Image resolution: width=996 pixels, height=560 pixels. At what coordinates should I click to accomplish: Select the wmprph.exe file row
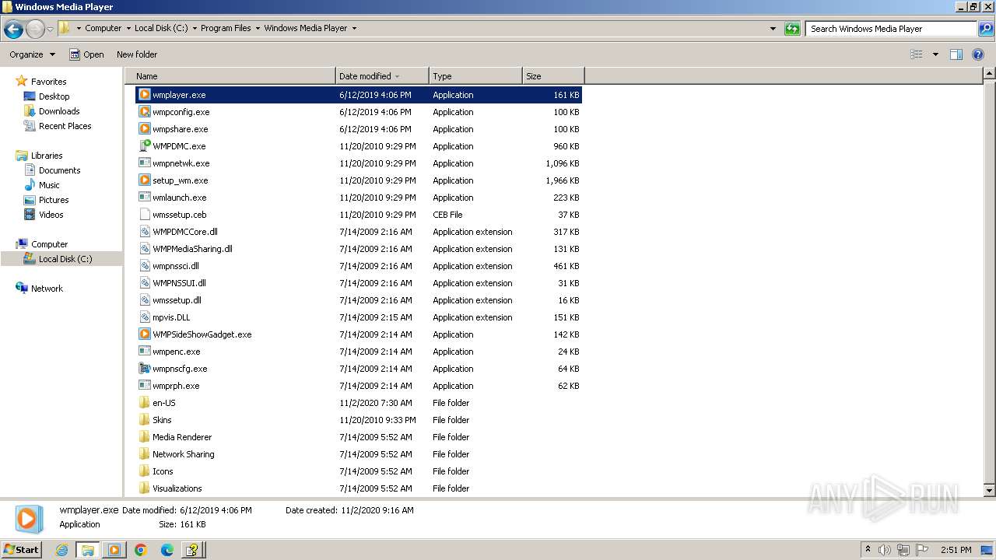[x=359, y=386]
